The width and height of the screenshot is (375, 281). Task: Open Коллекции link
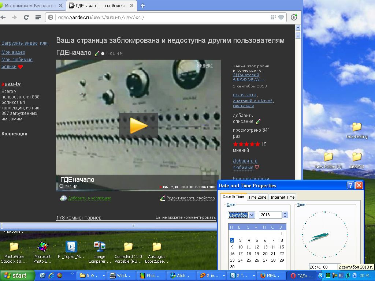[x=14, y=134]
